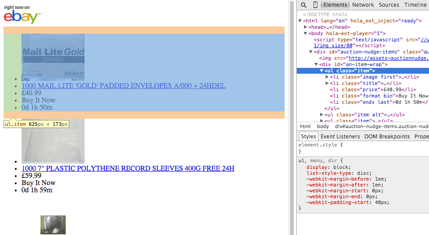Select the li class price node
Image resolution: width=429 pixels, height=235 pixels.
[373, 89]
